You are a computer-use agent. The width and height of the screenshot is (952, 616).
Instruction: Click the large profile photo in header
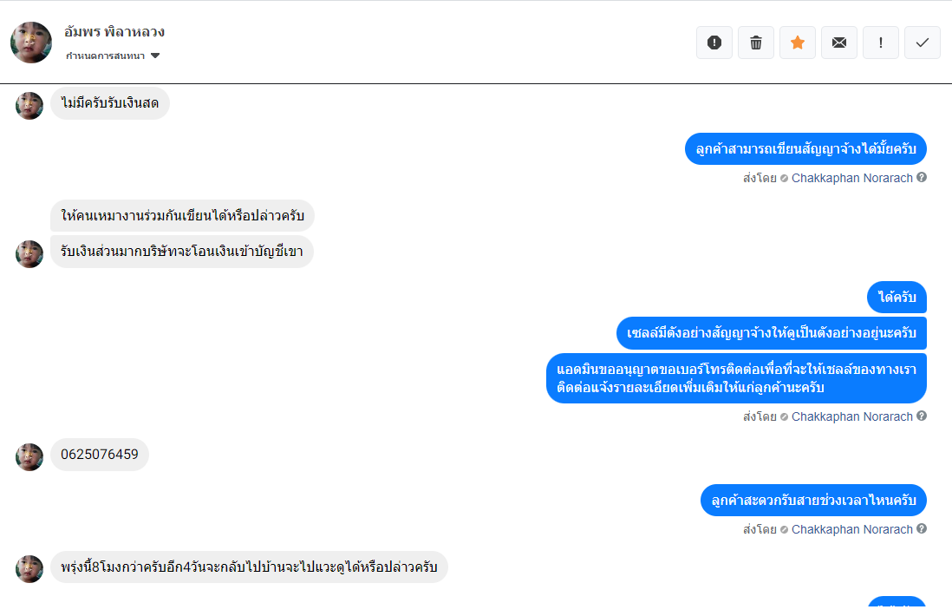[31, 43]
